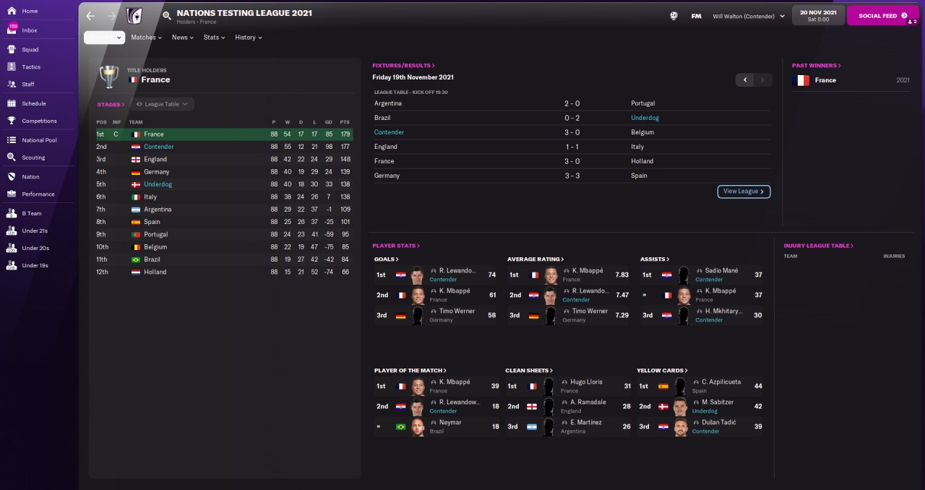The height and width of the screenshot is (490, 925).
Task: Open Player of the Match list
Action: (410, 370)
